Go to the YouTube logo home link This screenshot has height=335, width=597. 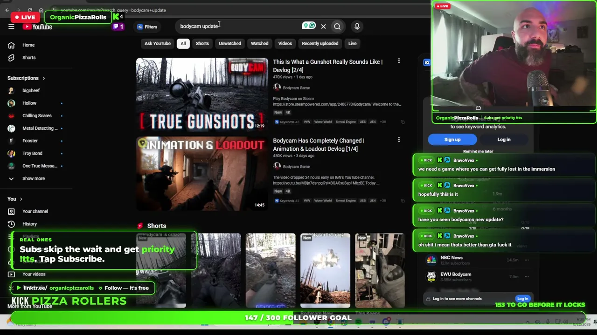[x=37, y=27]
